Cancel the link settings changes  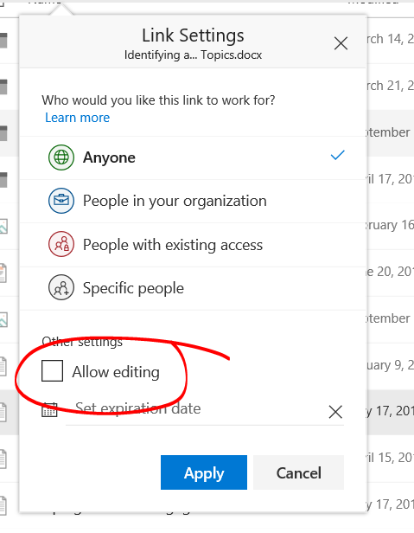(x=298, y=472)
